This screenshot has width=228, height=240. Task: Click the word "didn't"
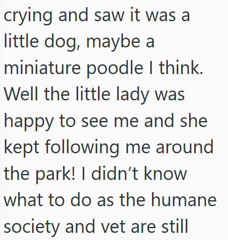[114, 173]
